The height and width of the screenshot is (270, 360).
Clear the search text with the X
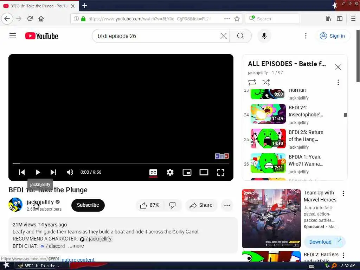click(x=223, y=36)
